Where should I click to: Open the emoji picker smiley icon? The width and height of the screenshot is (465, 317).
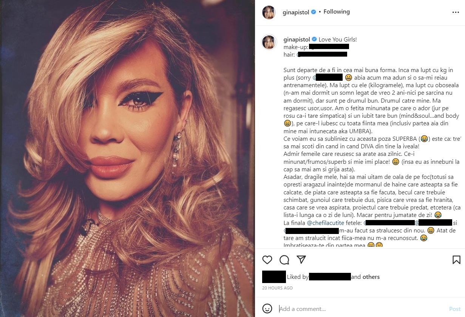click(267, 308)
